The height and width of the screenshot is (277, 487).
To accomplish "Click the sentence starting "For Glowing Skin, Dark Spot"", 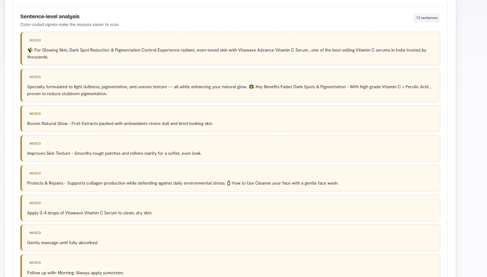I will (x=227, y=54).
